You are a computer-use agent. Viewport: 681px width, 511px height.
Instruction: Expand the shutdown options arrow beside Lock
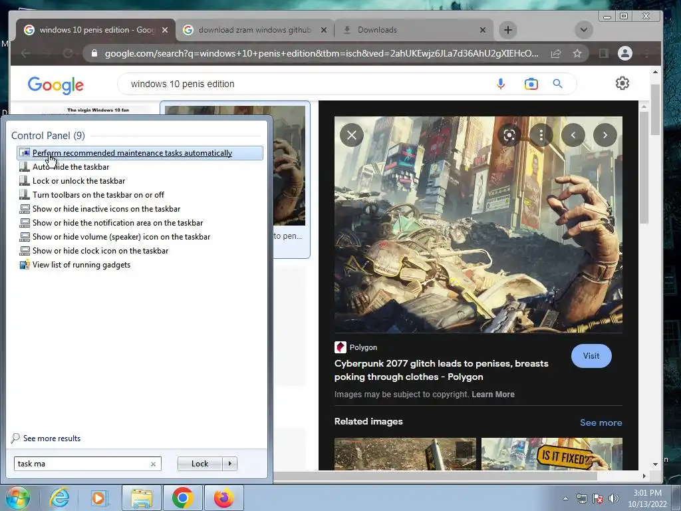[x=229, y=464]
